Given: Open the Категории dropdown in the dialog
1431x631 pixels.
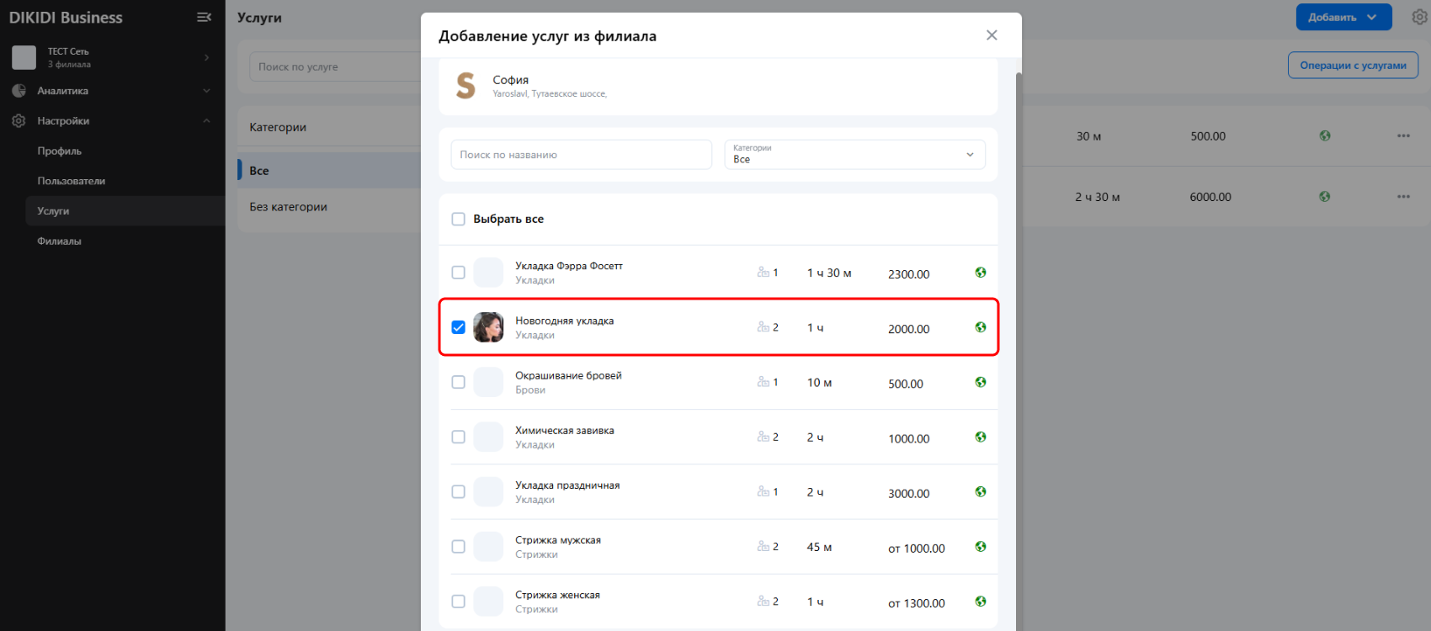Looking at the screenshot, I should pyautogui.click(x=854, y=155).
